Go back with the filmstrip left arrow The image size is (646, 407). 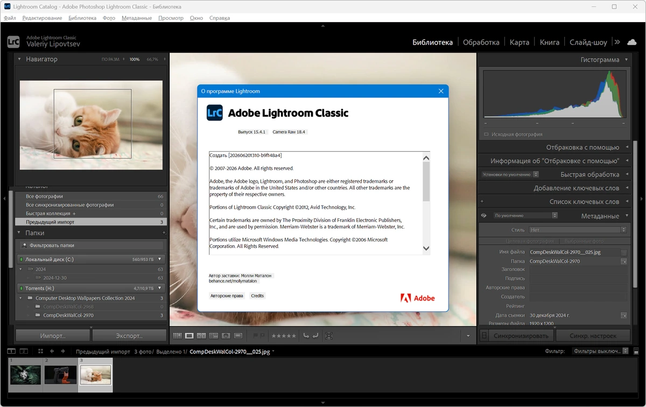(52, 351)
